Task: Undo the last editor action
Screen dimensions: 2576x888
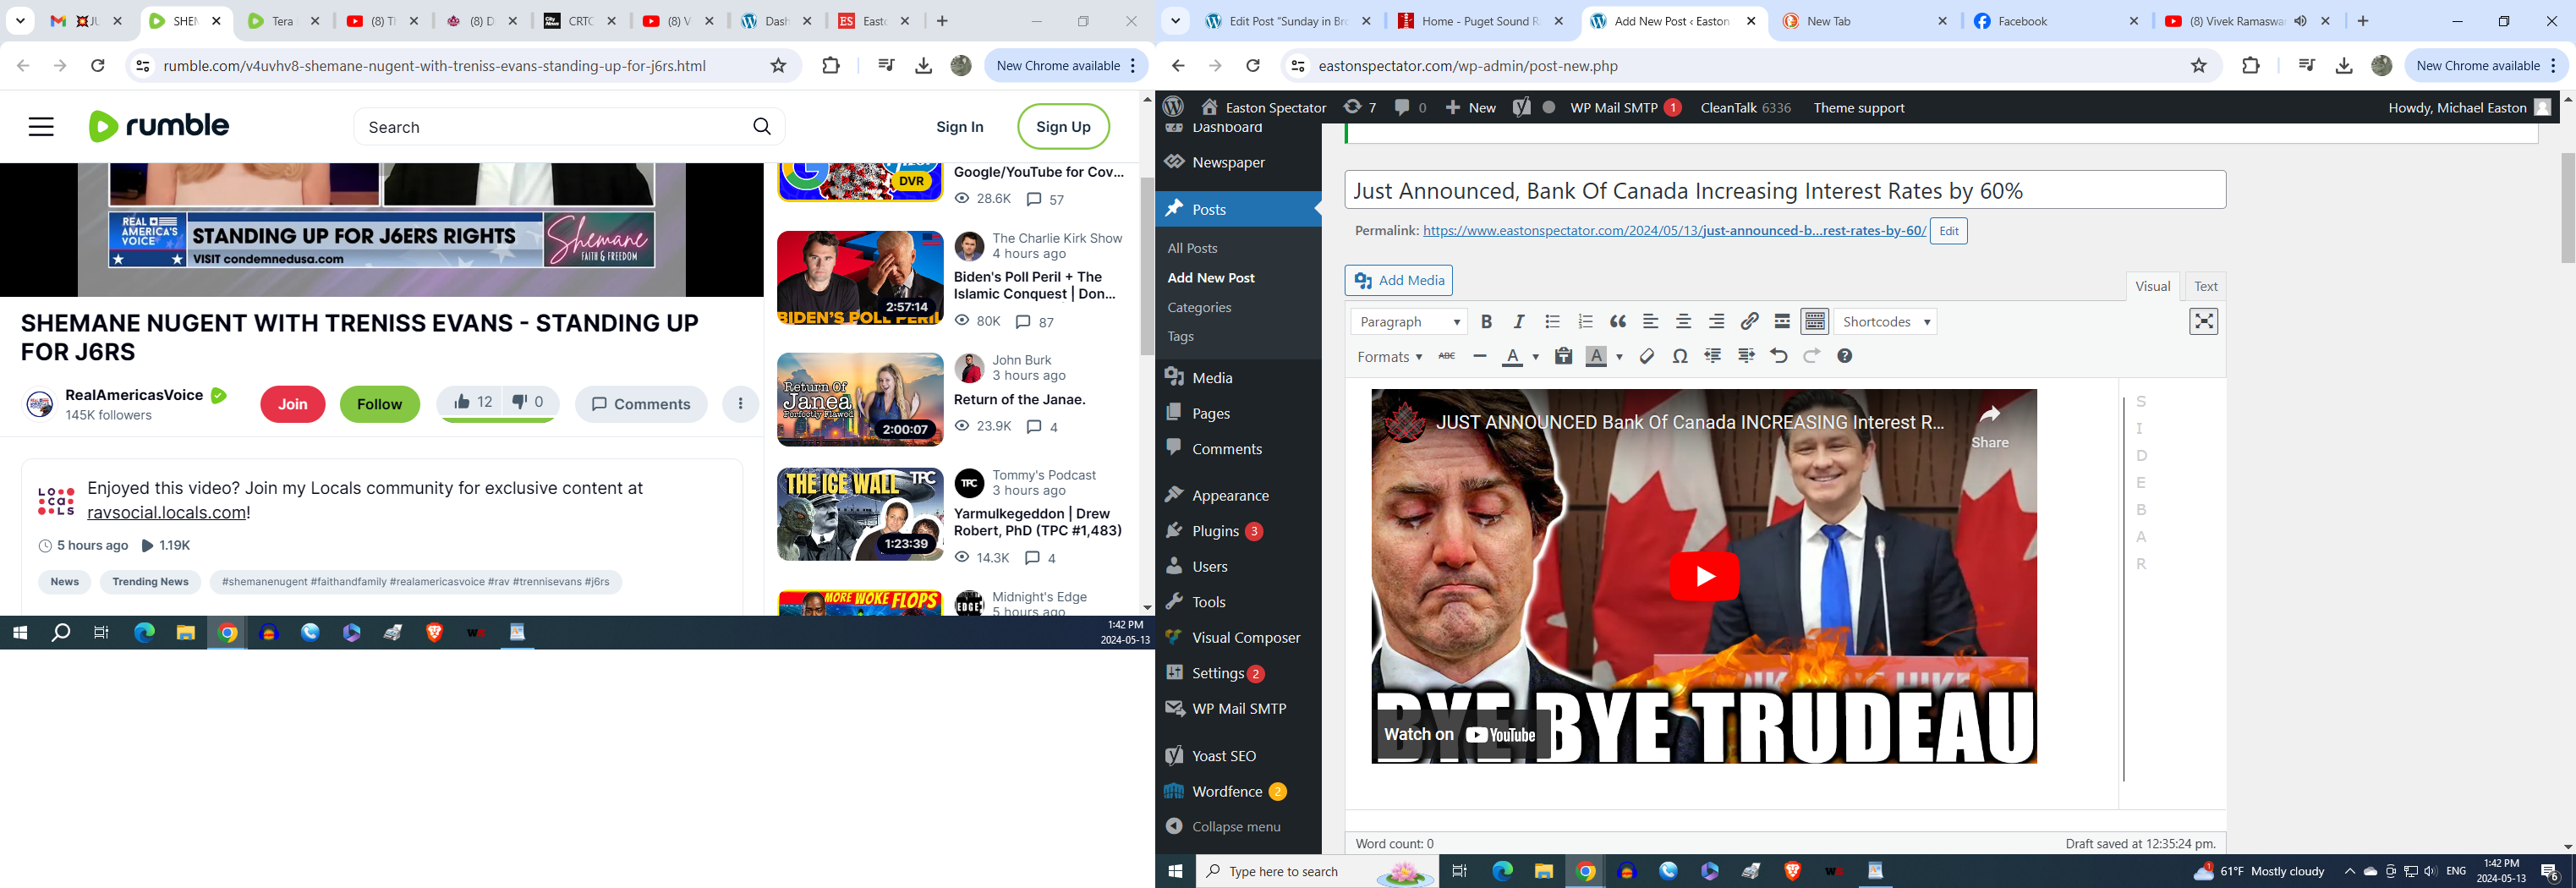Action: point(1778,357)
